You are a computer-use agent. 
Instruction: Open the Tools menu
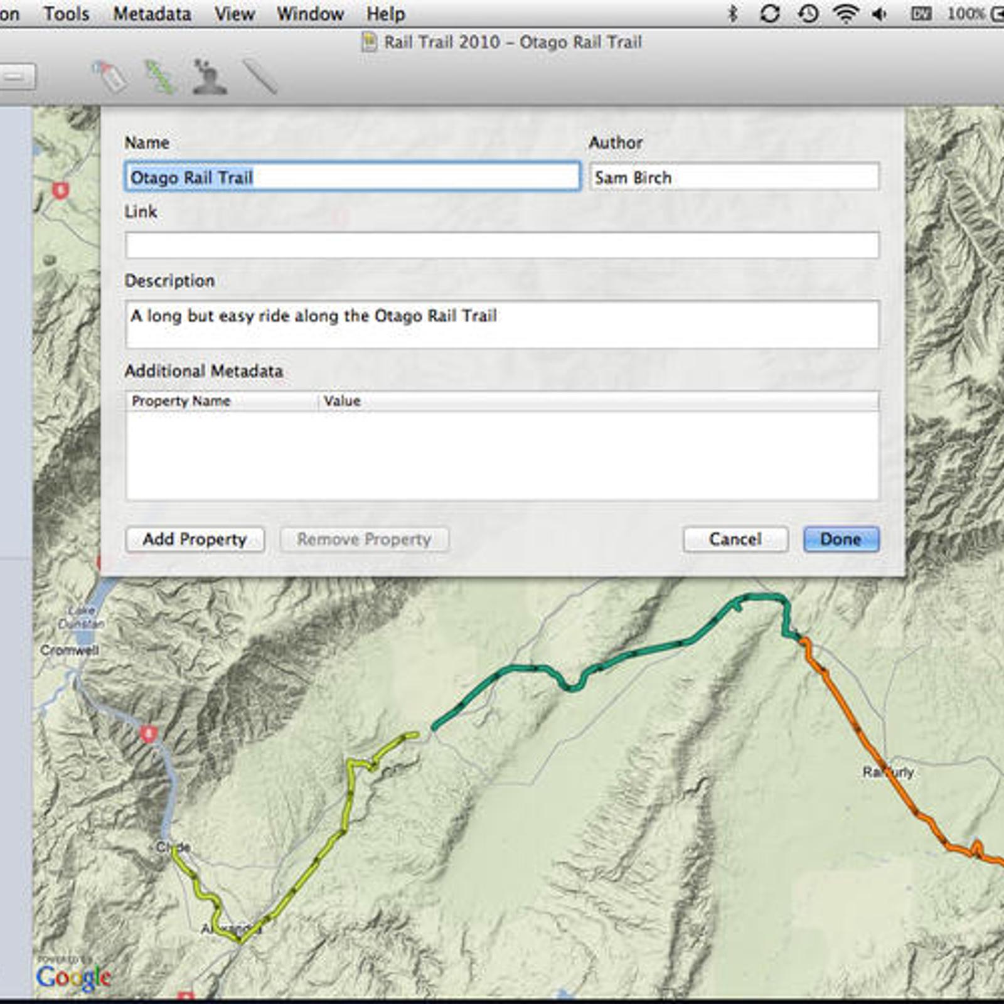click(x=66, y=13)
